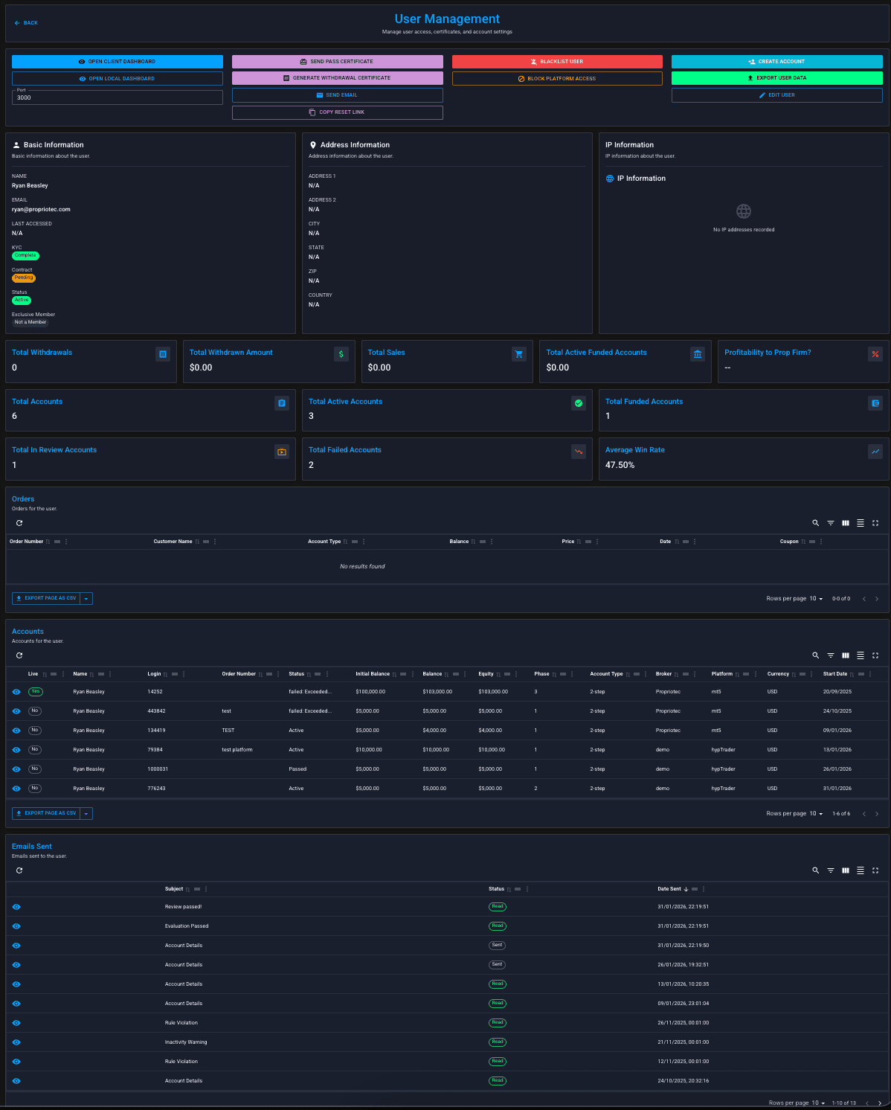Image resolution: width=891 pixels, height=1110 pixels.
Task: Click the trending-down icon on Total Failed Accounts
Action: [x=579, y=452]
